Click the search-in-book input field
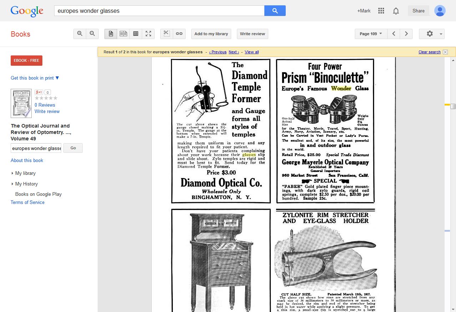 (36, 148)
